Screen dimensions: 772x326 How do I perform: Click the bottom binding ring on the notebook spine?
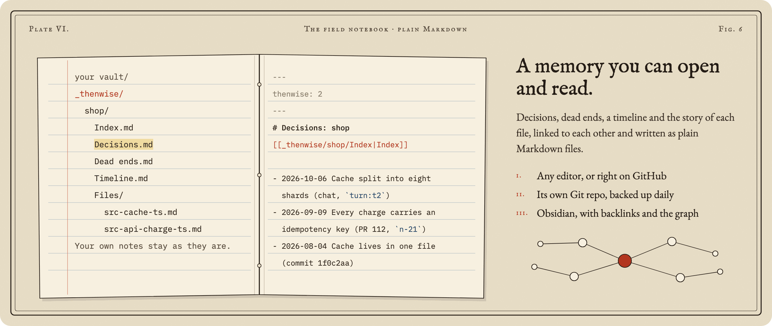(x=259, y=266)
